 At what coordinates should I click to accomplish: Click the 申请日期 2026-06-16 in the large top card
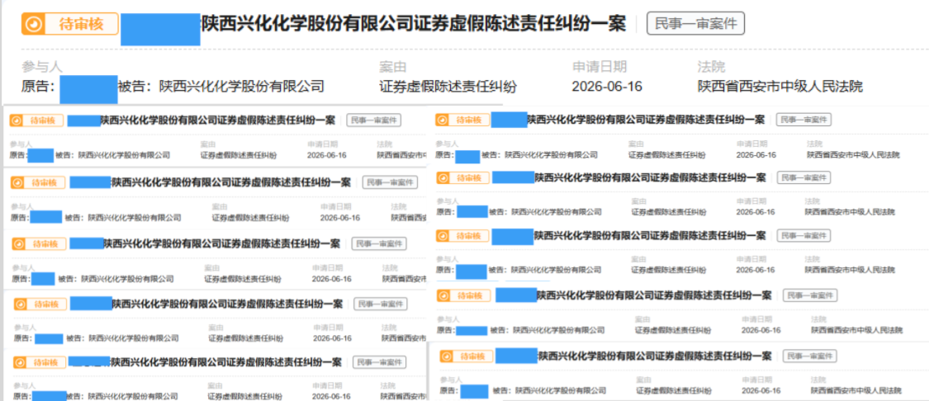(607, 87)
